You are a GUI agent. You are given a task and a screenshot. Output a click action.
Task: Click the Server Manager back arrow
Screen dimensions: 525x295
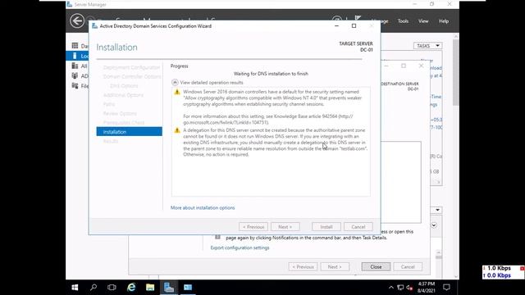coord(77,20)
